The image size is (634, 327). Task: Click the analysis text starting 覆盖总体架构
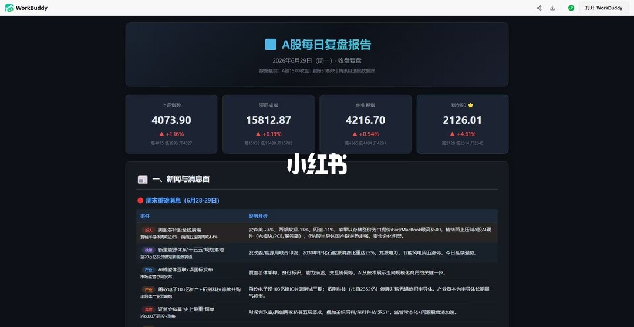[x=347, y=273]
